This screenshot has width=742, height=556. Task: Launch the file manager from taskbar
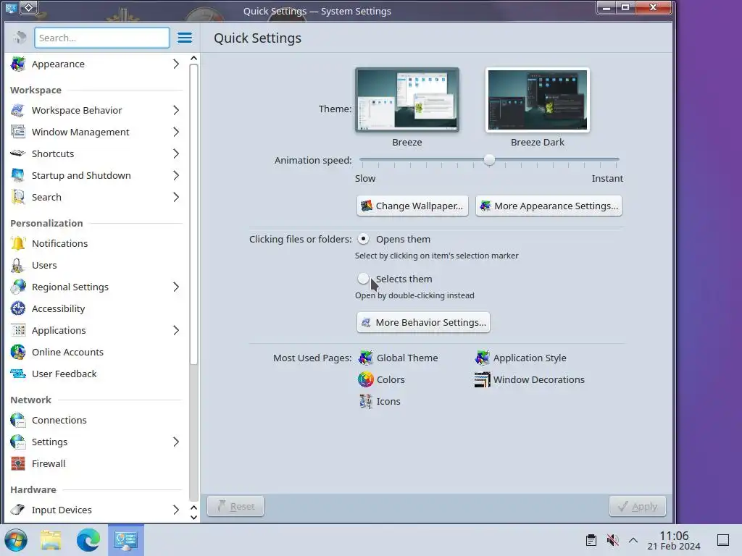tap(51, 540)
